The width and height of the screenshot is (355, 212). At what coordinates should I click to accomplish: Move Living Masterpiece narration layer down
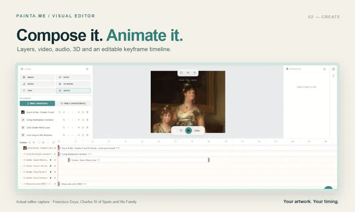tap(72, 120)
